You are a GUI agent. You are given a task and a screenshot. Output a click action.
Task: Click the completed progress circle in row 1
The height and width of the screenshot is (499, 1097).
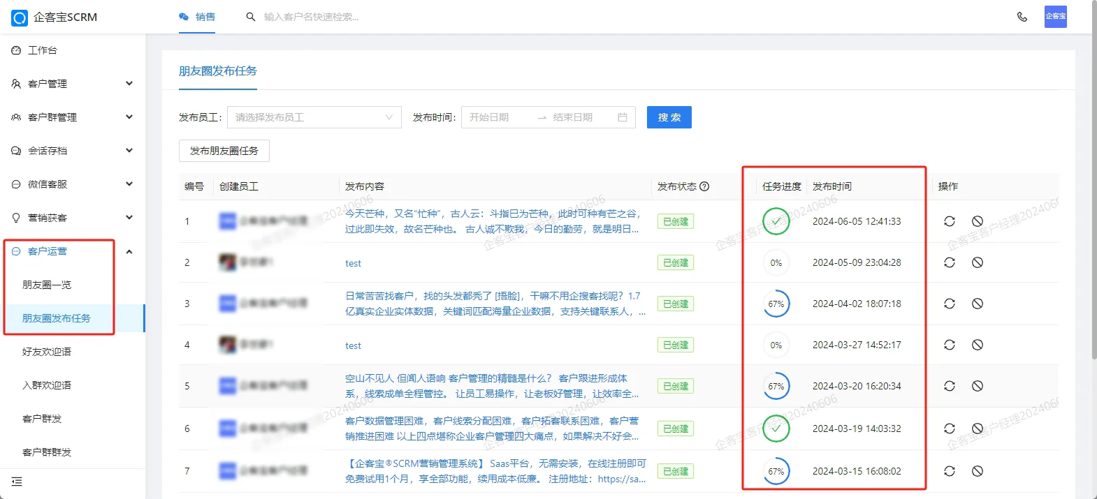[776, 221]
